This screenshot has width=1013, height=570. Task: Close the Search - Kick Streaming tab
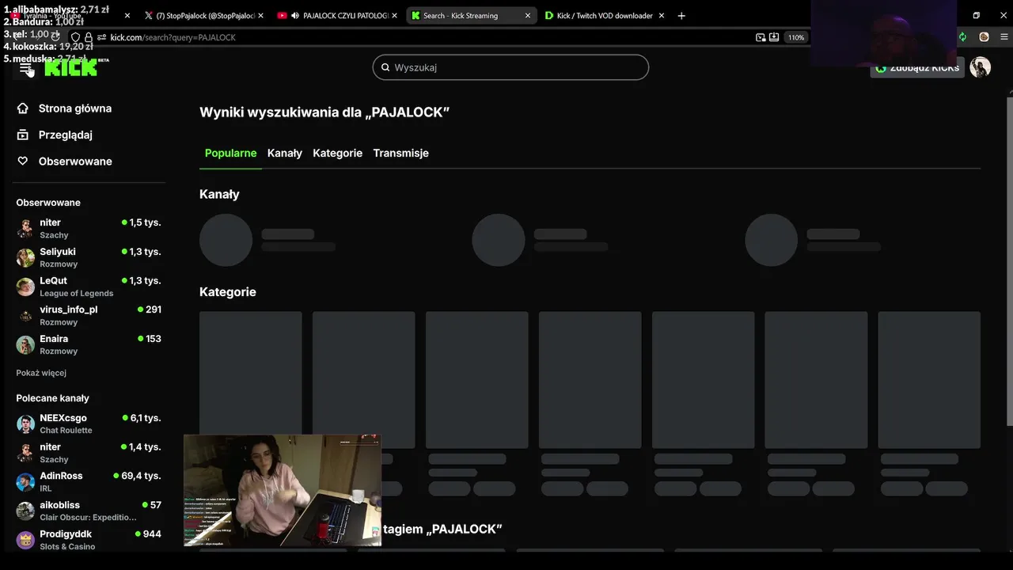528,16
